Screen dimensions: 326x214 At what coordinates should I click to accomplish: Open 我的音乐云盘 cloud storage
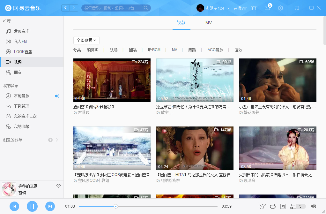coord(24,116)
